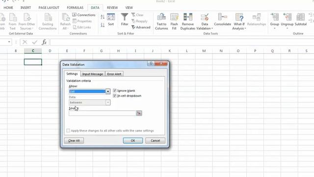Click the Connections button in ribbon
The height and width of the screenshot is (177, 314).
(x=84, y=15)
